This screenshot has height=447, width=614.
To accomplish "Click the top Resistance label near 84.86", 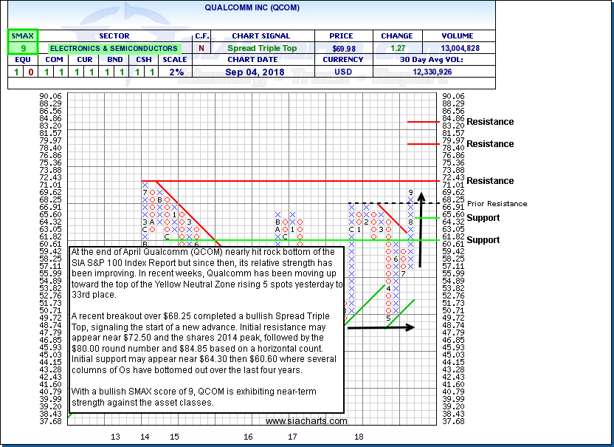I will (490, 122).
